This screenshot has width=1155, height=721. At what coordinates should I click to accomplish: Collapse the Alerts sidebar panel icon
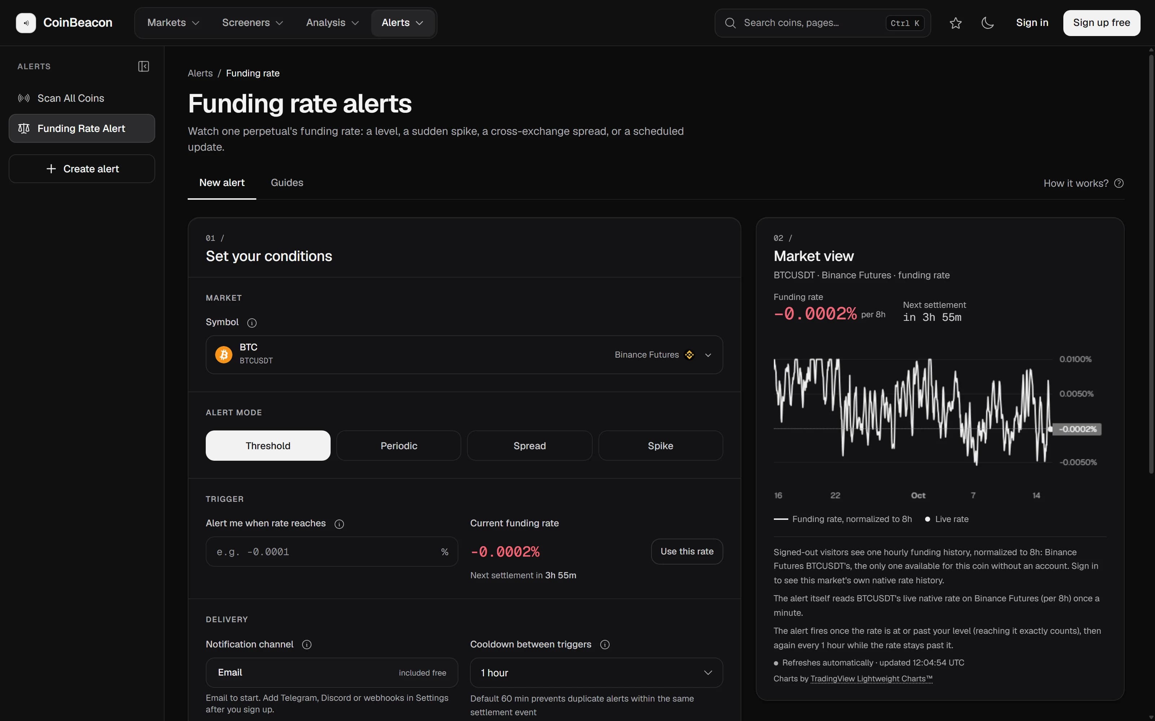pos(144,66)
